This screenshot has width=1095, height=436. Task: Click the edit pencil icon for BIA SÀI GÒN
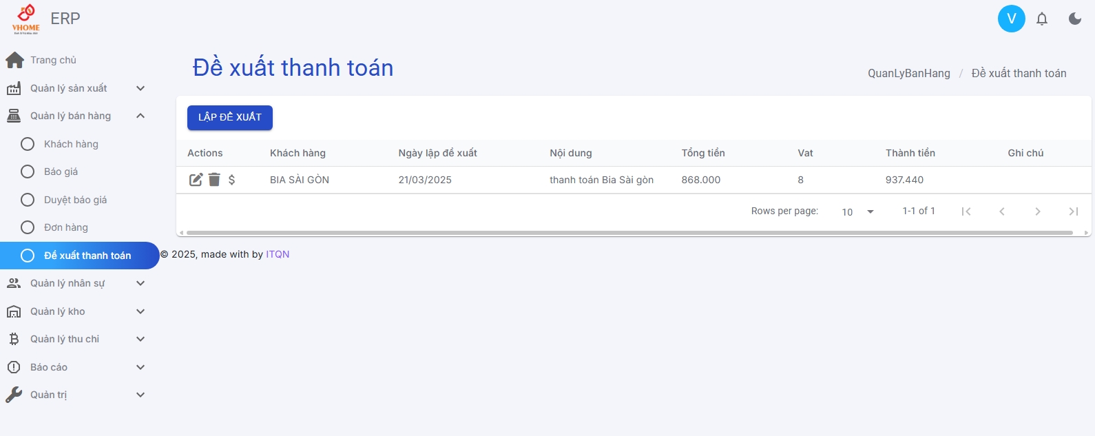(196, 180)
